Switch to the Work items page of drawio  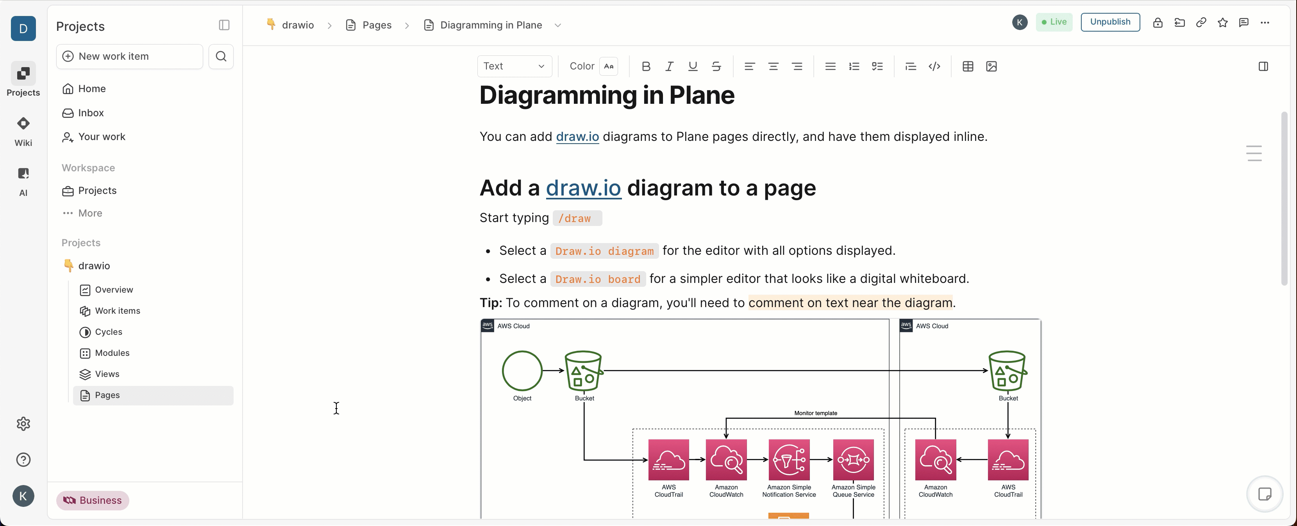coord(118,311)
